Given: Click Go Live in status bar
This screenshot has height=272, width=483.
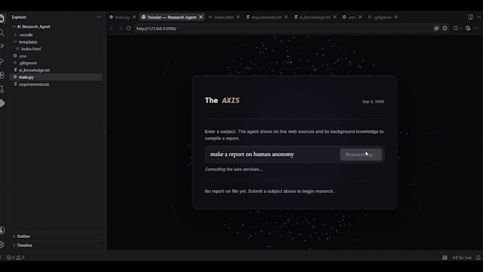Looking at the screenshot, I should pyautogui.click(x=462, y=258).
